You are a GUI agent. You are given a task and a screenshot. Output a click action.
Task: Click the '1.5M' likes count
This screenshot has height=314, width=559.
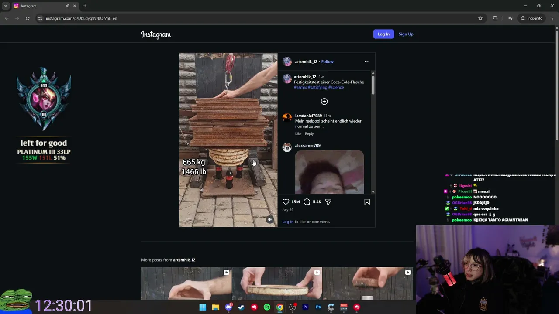click(295, 202)
